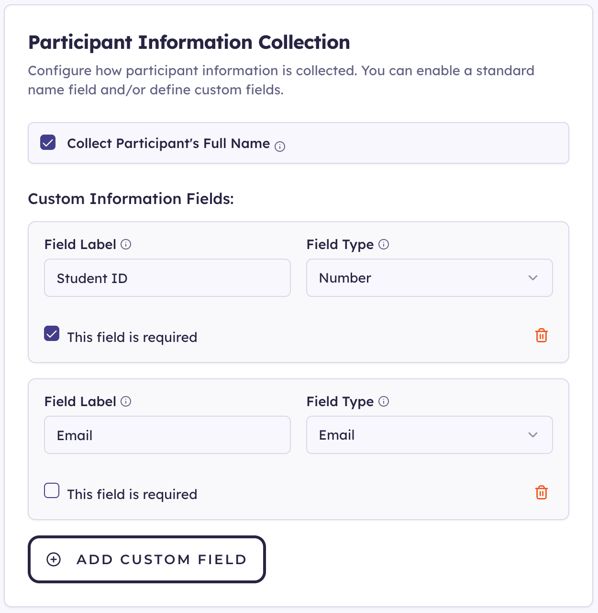The height and width of the screenshot is (613, 598).
Task: Click Field Type info icon above Email dropdown
Action: [384, 401]
